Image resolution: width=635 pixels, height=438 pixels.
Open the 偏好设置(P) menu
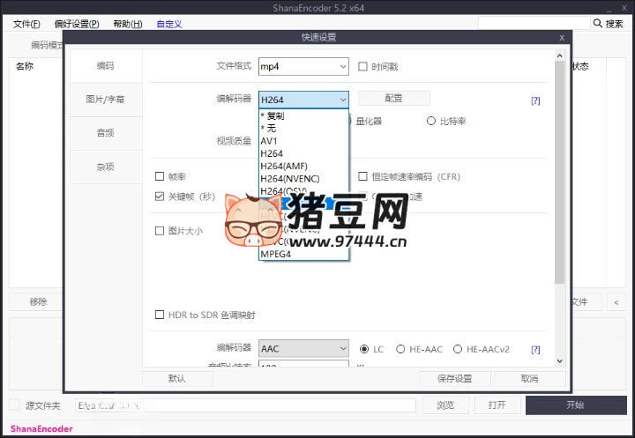76,24
